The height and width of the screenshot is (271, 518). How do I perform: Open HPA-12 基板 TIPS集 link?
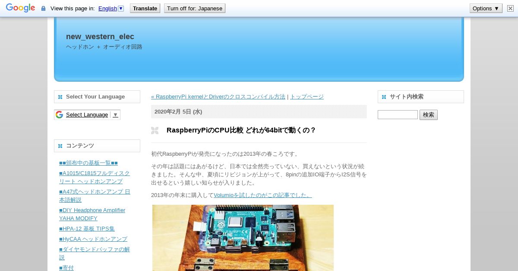[87, 229]
